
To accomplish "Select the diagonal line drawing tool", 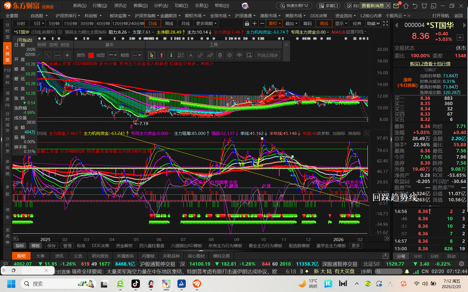I will (x=48, y=55).
